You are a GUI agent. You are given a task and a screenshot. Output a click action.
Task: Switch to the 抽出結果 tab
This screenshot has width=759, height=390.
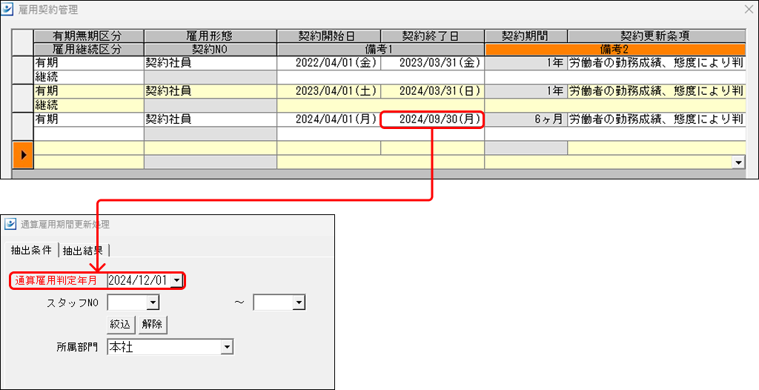click(x=84, y=251)
